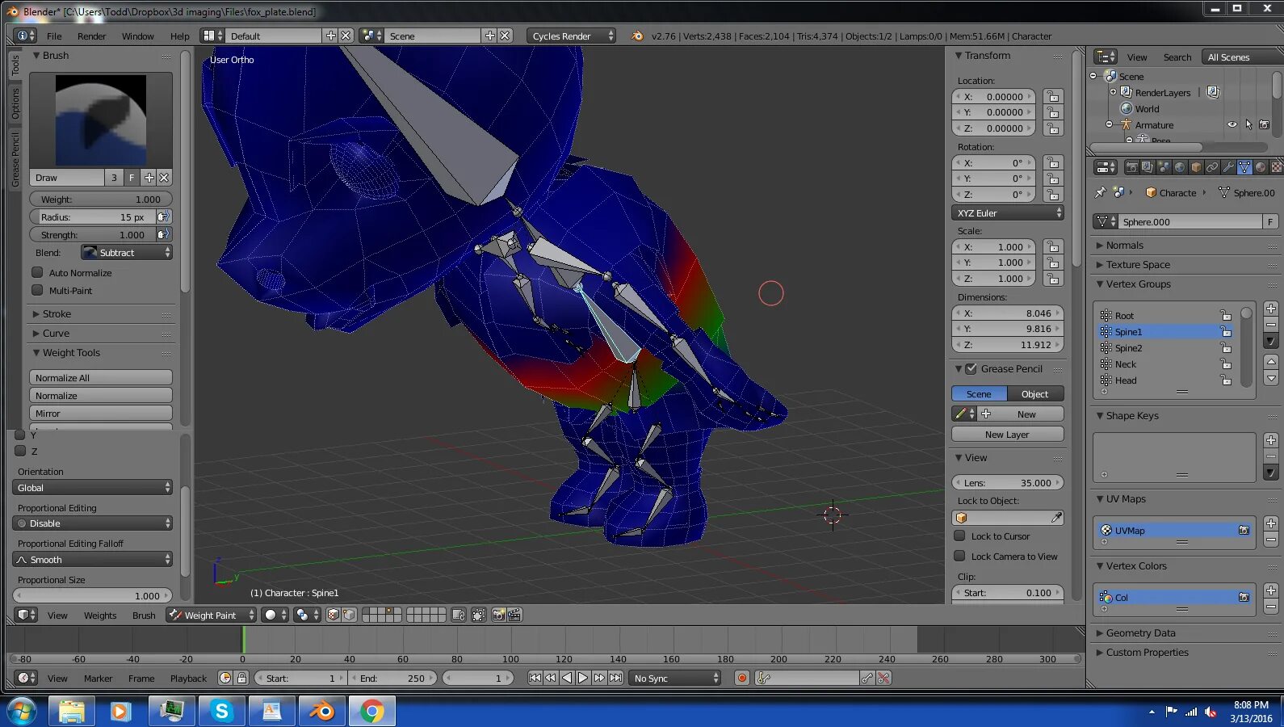Toggle the Grease Pencil panel checkbox
1284x727 pixels.
pos(971,368)
